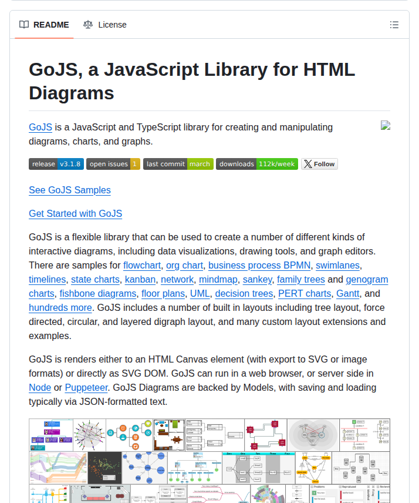The width and height of the screenshot is (419, 503).
Task: Open the state charts link
Action: pyautogui.click(x=95, y=279)
